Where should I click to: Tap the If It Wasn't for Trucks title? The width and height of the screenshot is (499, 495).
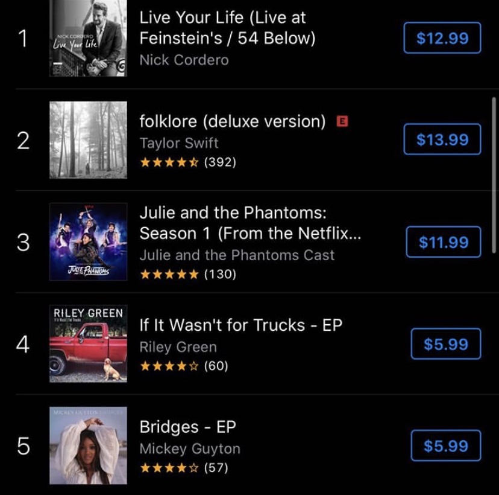pyautogui.click(x=240, y=325)
